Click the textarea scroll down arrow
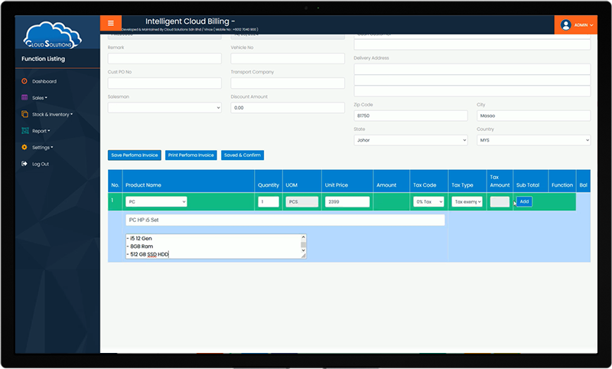 click(x=303, y=250)
